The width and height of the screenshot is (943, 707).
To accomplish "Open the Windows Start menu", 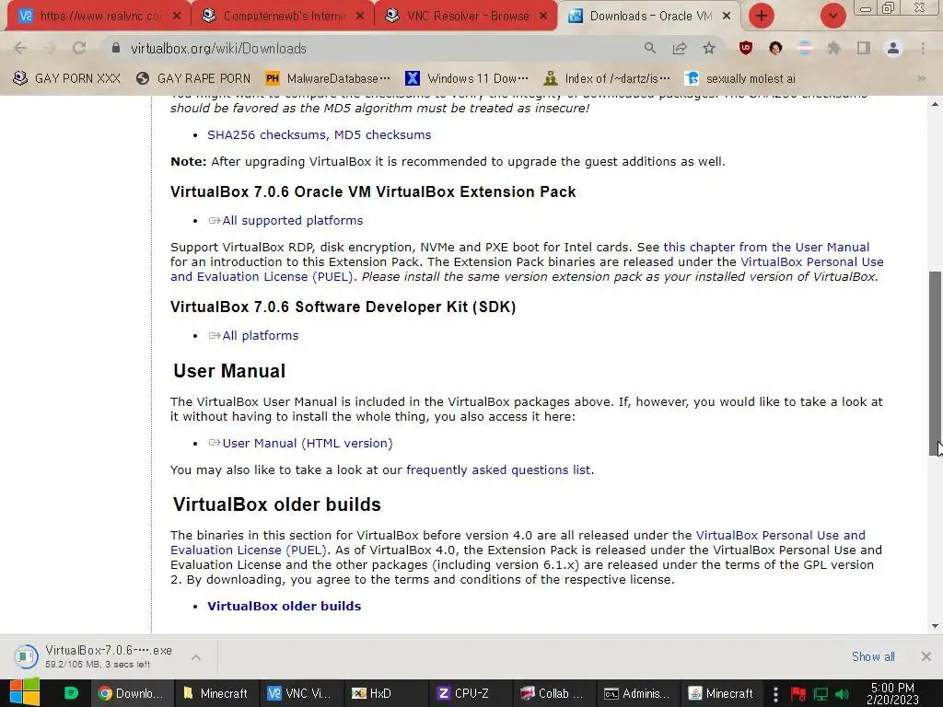I will tap(25, 692).
